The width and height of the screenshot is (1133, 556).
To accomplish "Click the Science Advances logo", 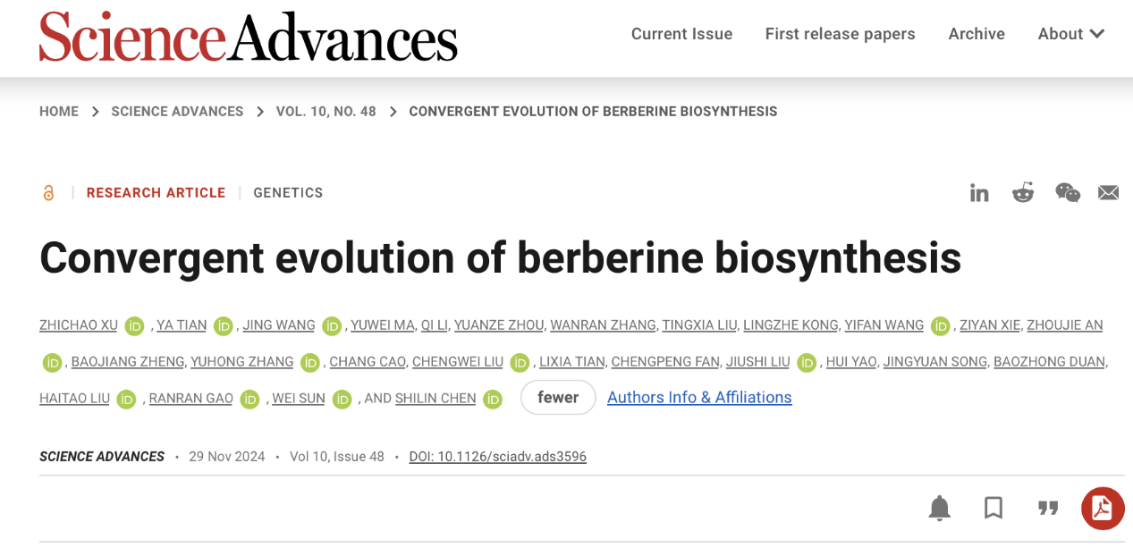I will [248, 36].
